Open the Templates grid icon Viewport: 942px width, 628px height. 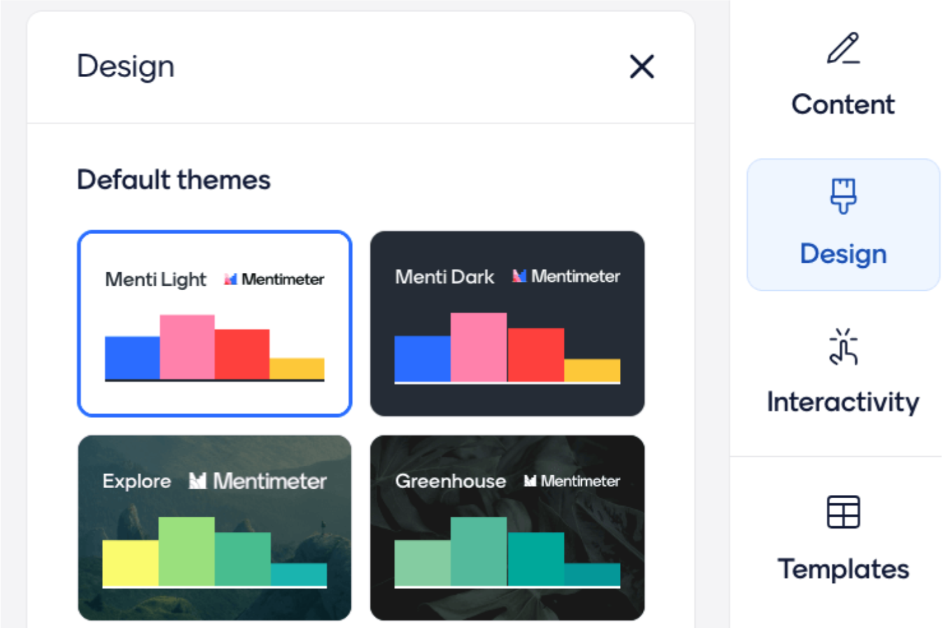(x=843, y=512)
